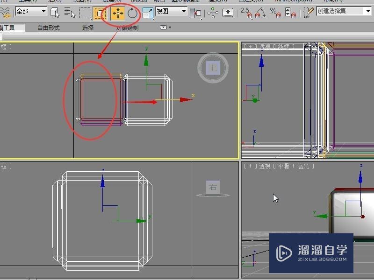This screenshot has height=280, width=374.
Task: Open the Select by Name dialog
Action: coord(70,12)
